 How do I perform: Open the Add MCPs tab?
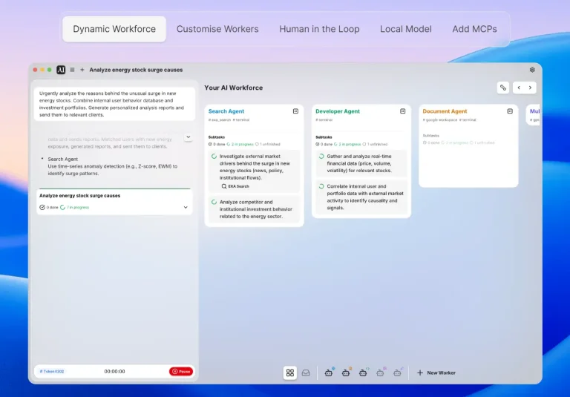pyautogui.click(x=474, y=29)
